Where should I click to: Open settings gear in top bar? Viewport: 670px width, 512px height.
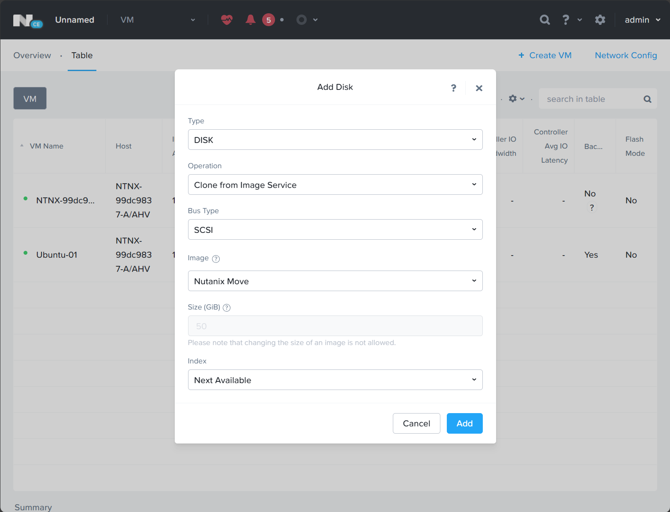tap(600, 20)
